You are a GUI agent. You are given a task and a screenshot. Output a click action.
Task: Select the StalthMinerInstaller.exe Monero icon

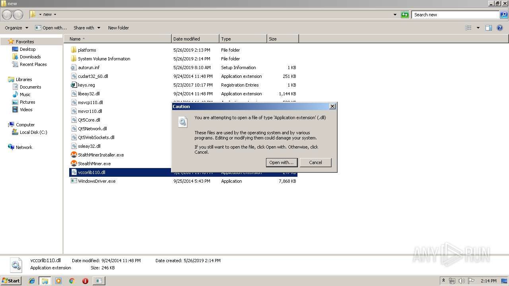[74, 155]
